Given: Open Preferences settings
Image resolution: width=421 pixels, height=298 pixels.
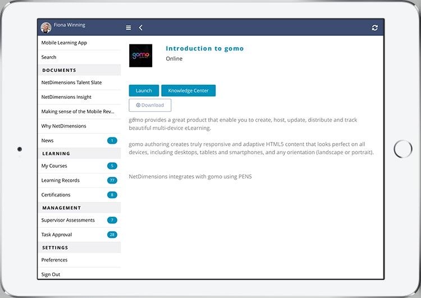Looking at the screenshot, I should [x=80, y=260].
